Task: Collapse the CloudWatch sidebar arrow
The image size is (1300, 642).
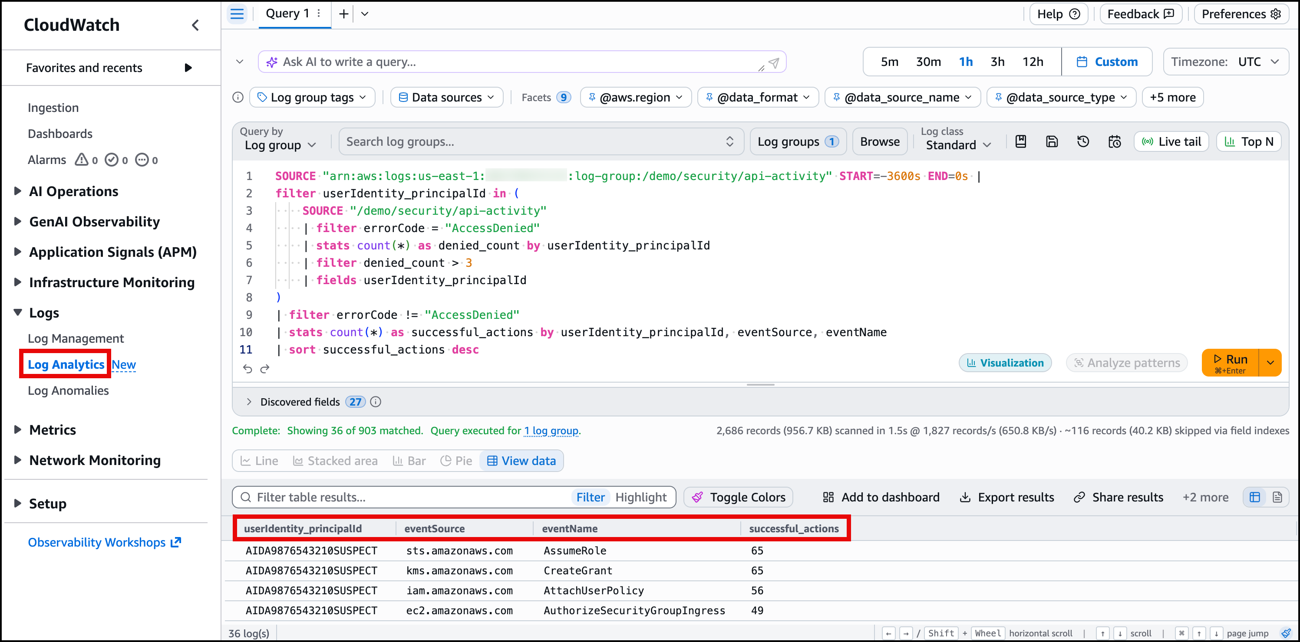Action: 196,25
